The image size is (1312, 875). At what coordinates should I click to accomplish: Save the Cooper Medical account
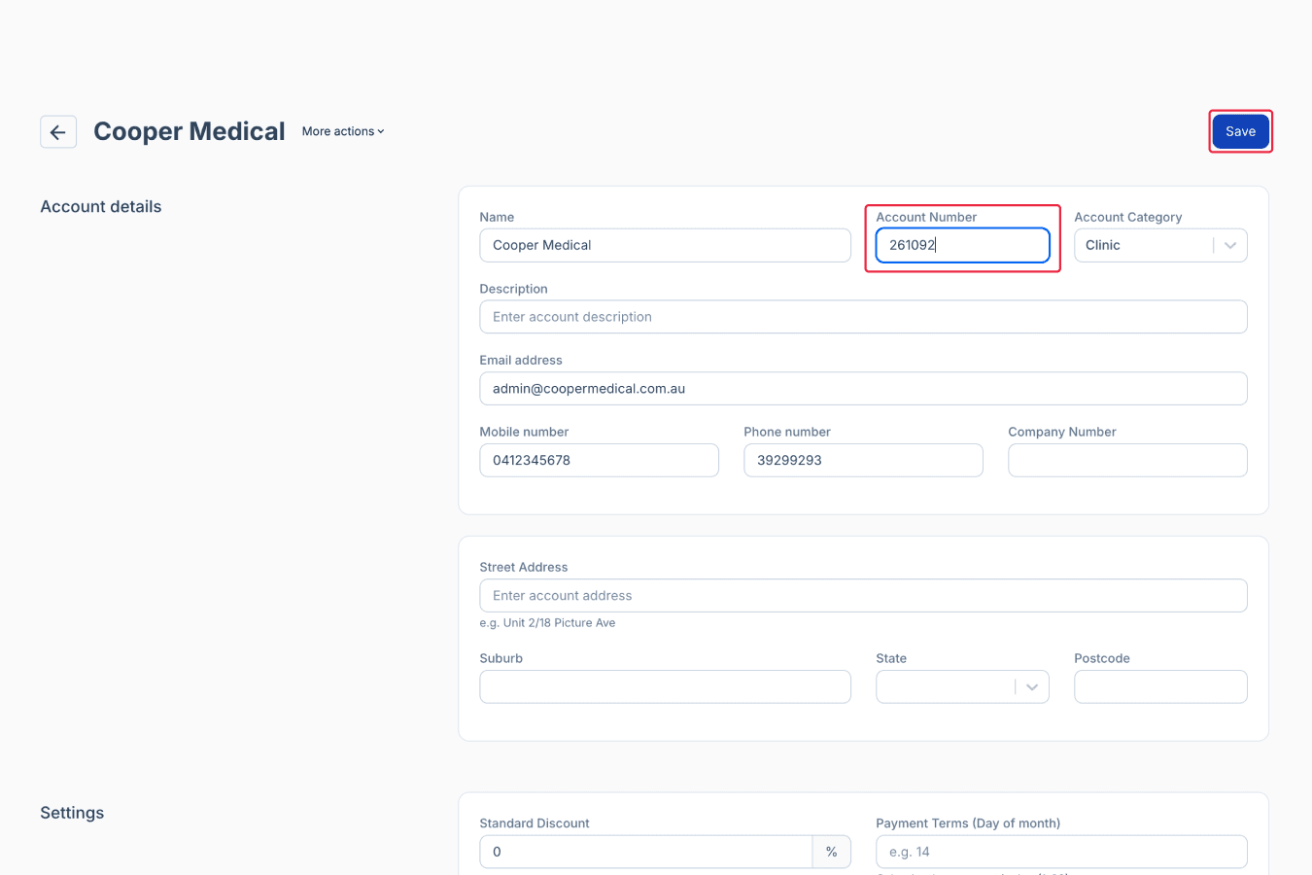pyautogui.click(x=1240, y=131)
